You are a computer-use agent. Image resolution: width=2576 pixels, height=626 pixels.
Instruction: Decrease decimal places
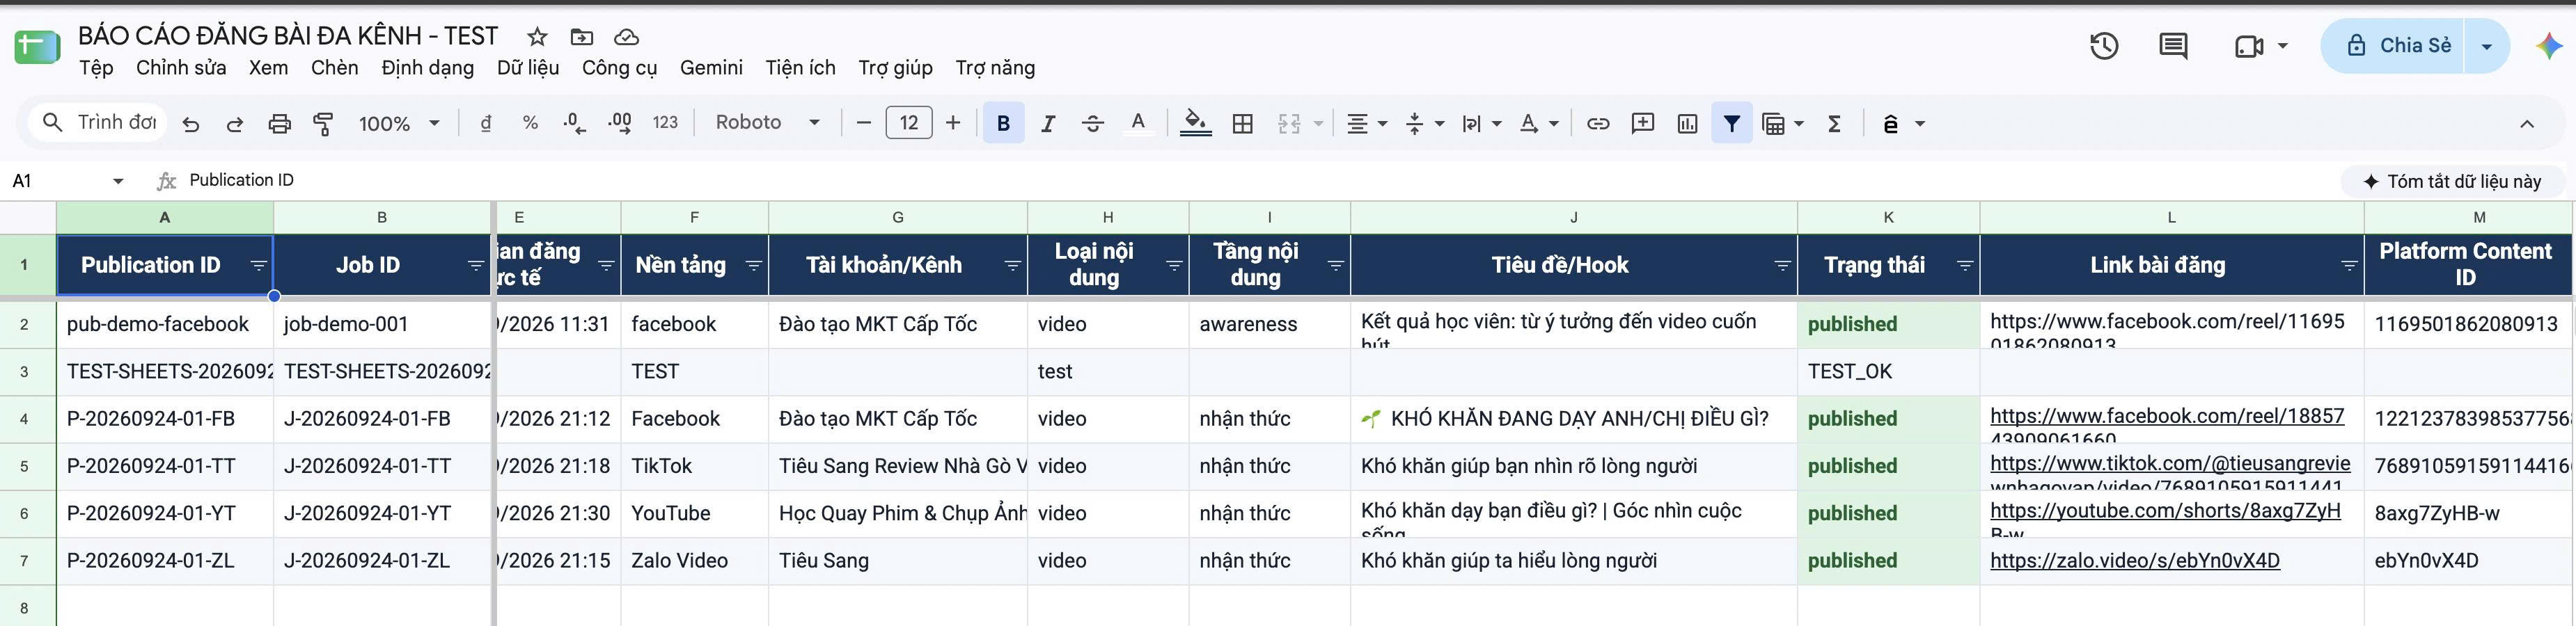click(575, 123)
